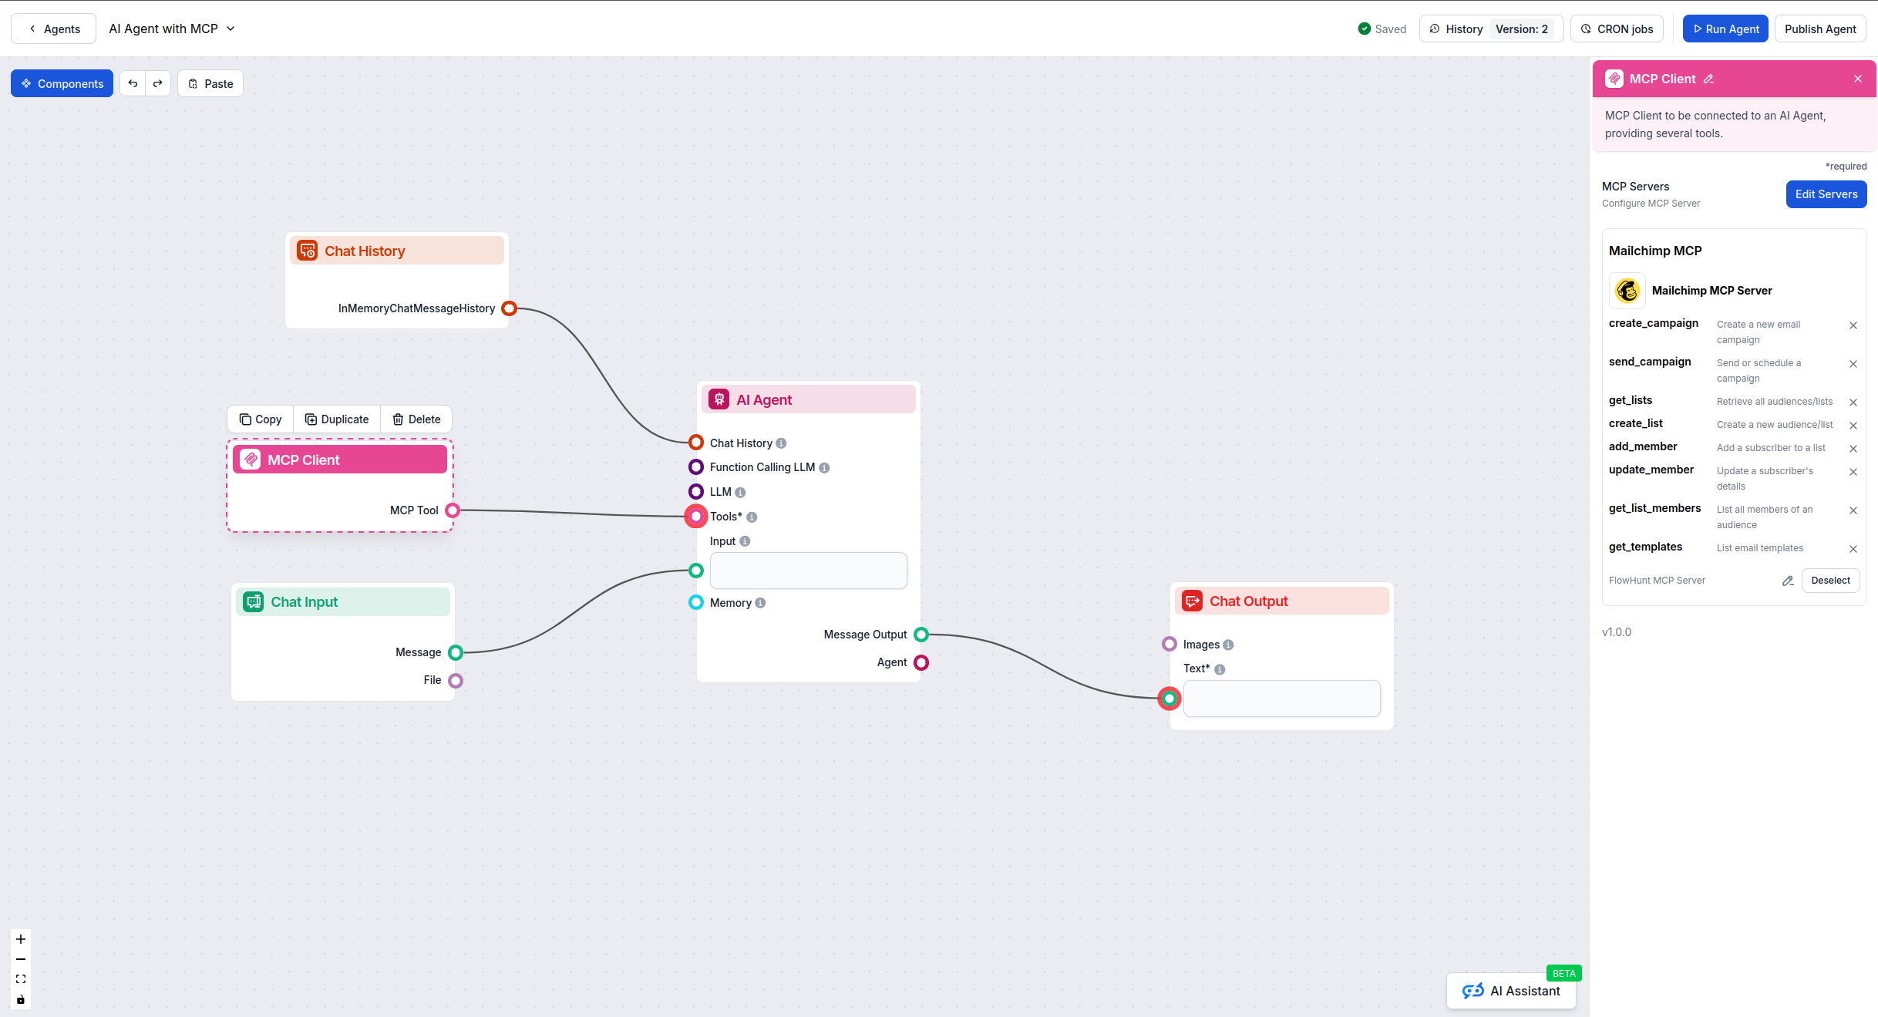
Task: Click the edit pencil beside MCP Client title
Action: 1708,79
